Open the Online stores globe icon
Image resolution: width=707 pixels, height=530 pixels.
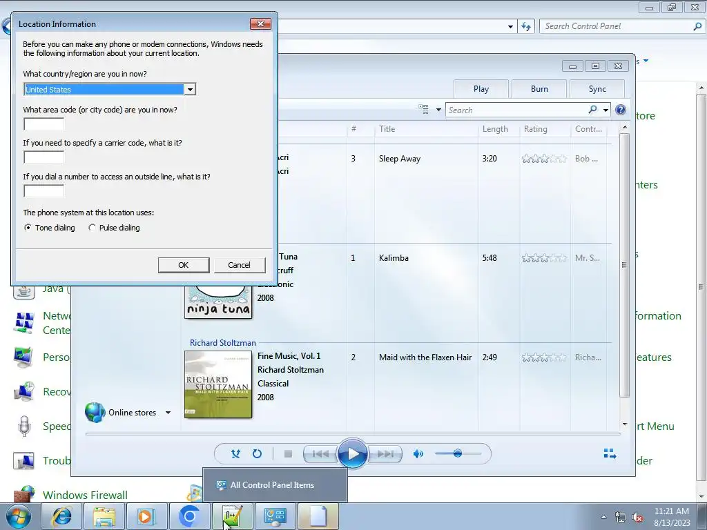95,413
